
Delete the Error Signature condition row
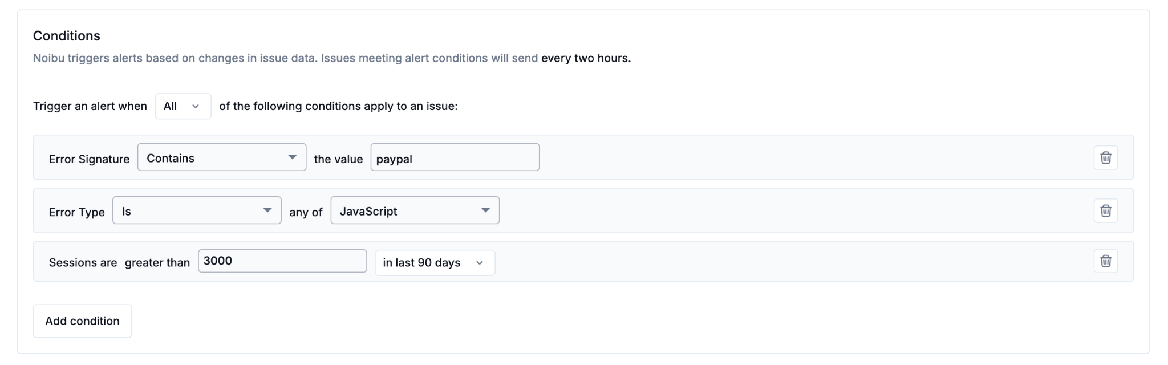1105,157
